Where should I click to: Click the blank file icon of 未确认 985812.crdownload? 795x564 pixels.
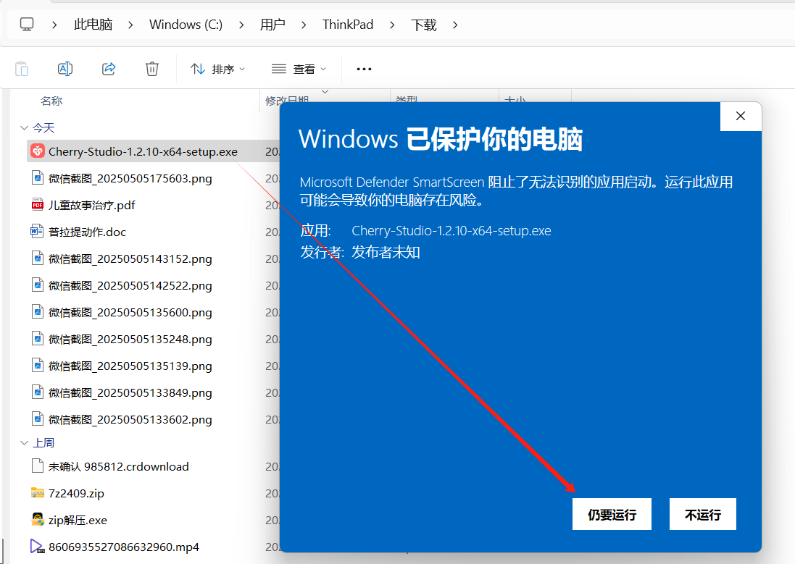tap(38, 466)
